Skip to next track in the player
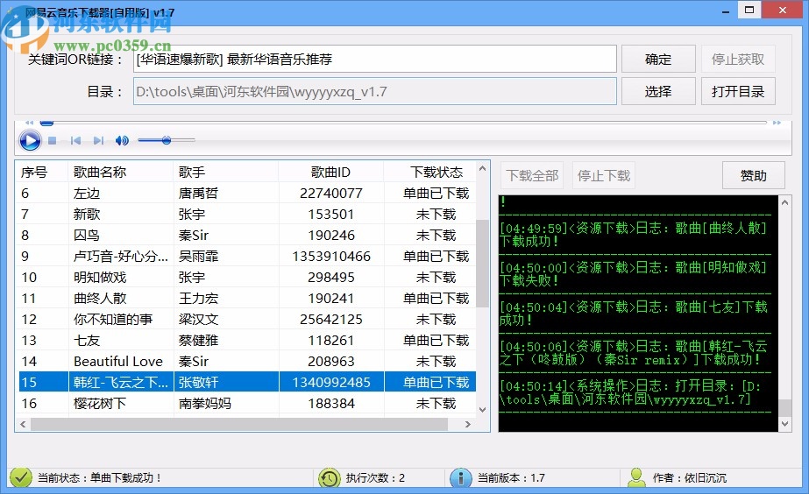Screen dimensions: 809x494 click(98, 140)
